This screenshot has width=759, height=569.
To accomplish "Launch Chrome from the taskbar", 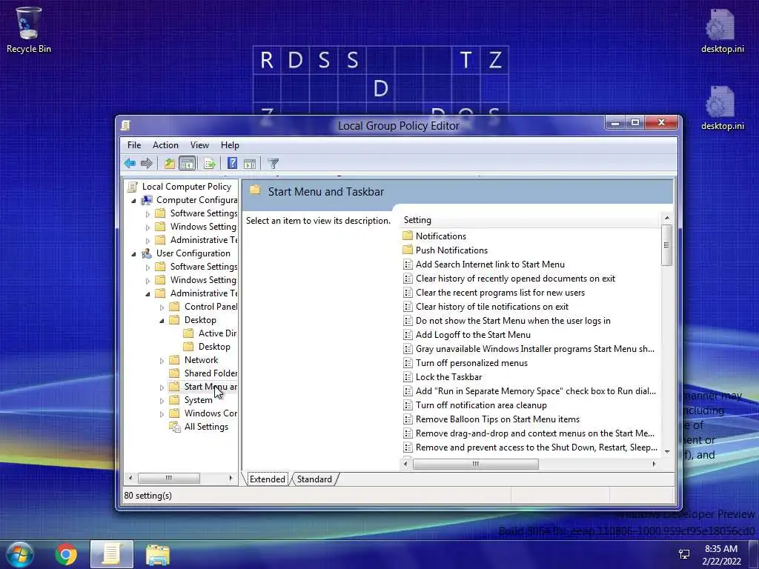I will (66, 554).
